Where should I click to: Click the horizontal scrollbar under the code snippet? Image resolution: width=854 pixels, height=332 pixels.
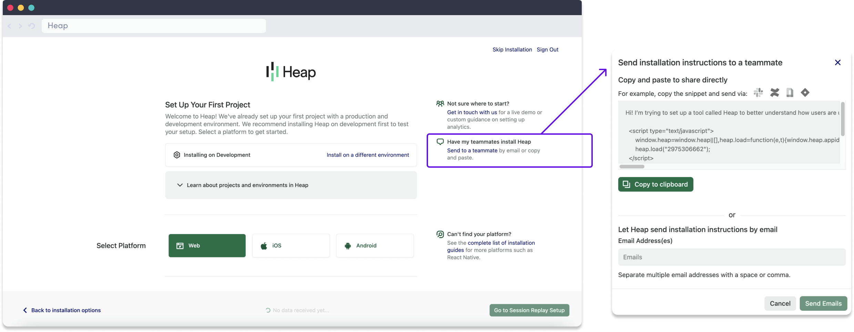(632, 167)
